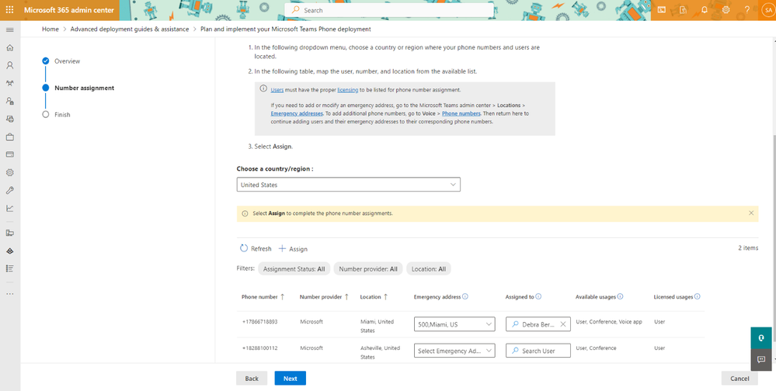The image size is (776, 391).
Task: Open Emergency addresses link
Action: (297, 113)
